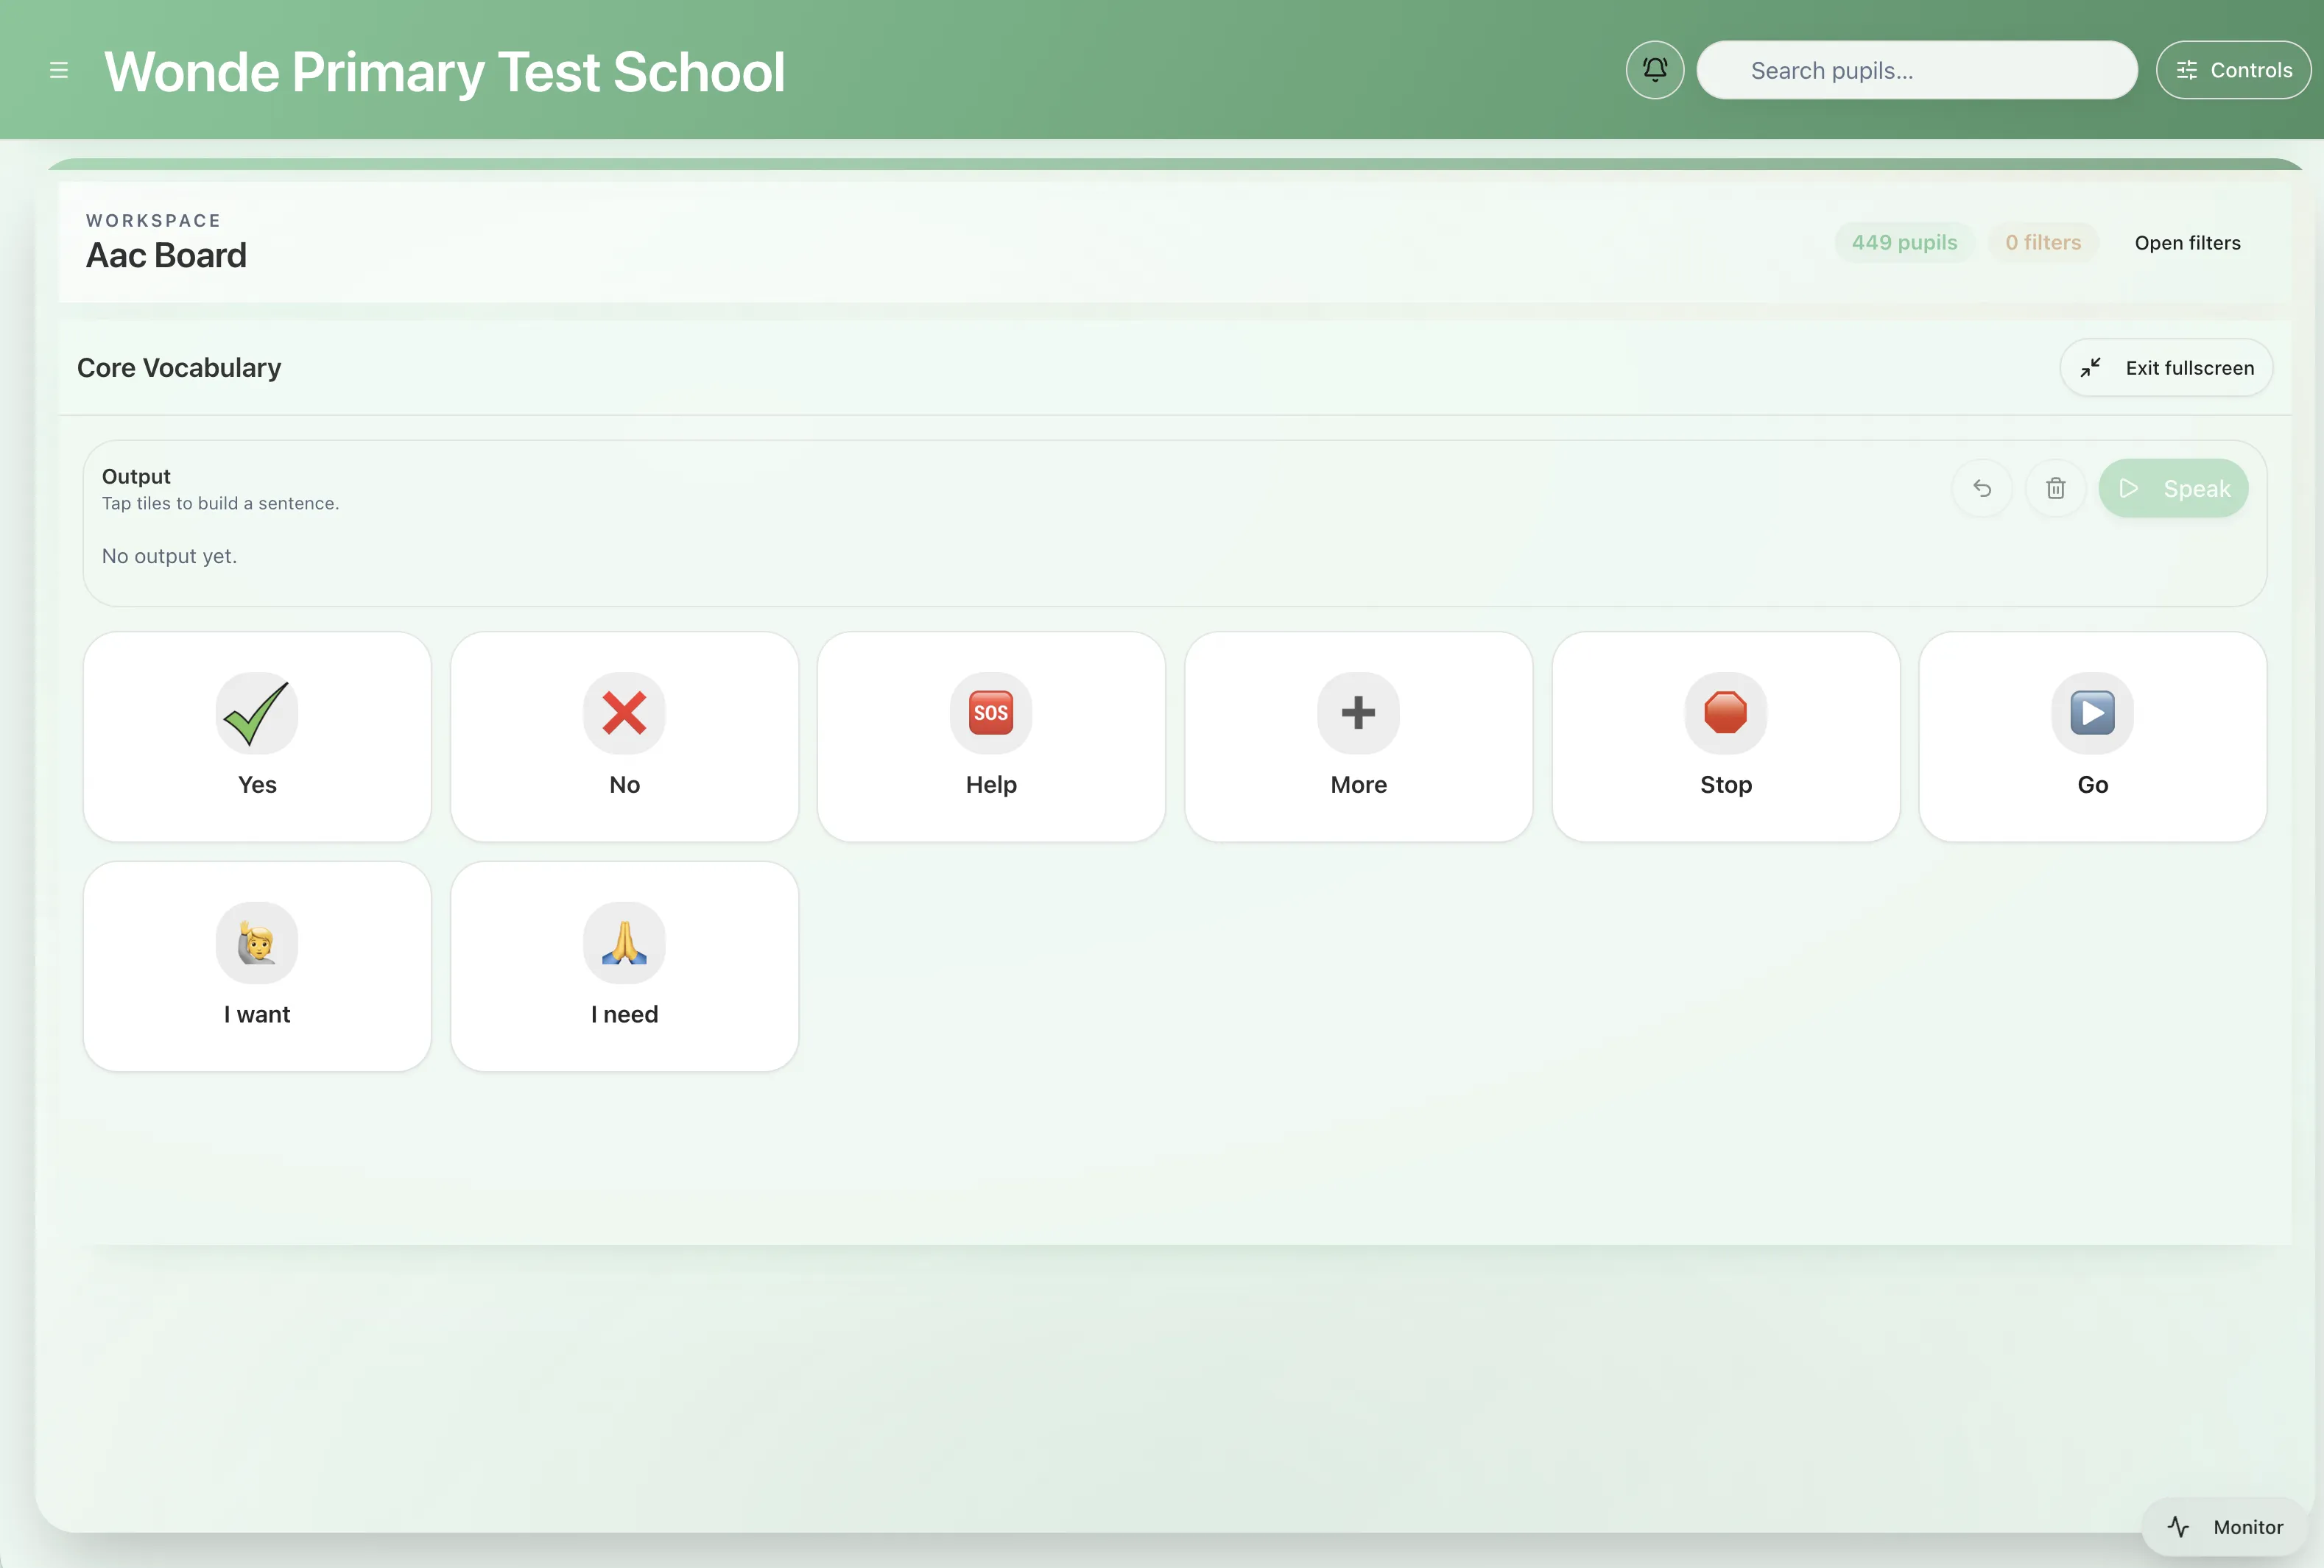Tap the No cross tile
Viewport: 2324px width, 1568px height.
pyautogui.click(x=624, y=737)
